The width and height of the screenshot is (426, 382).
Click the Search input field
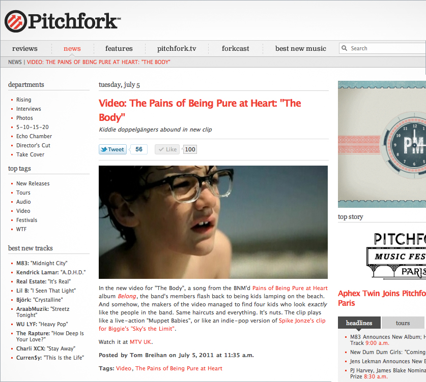[383, 48]
